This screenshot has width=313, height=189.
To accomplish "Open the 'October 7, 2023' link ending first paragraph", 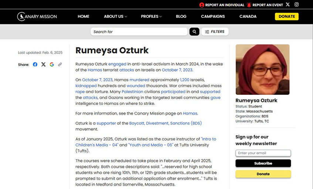I will pyautogui.click(x=177, y=70).
